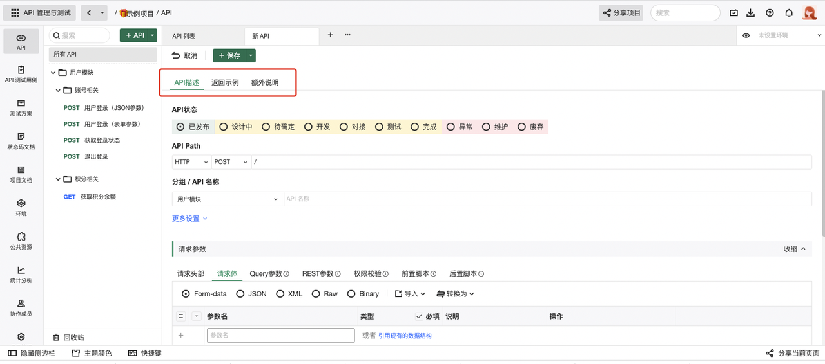
Task: Switch to the API 列表 tab
Action: [184, 36]
